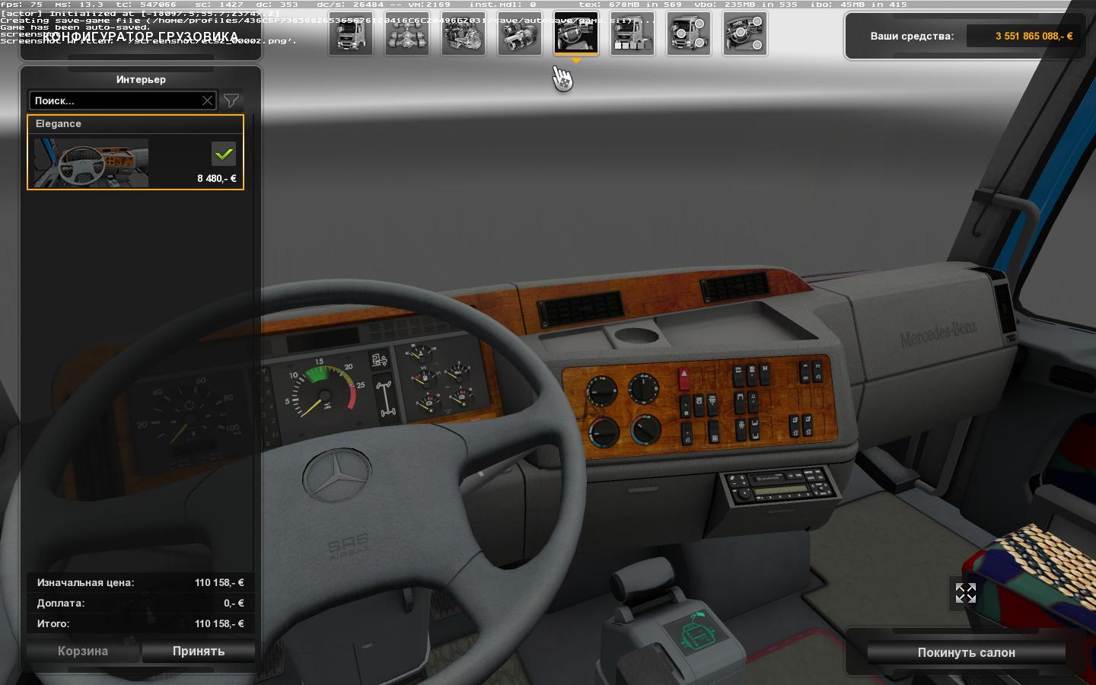Open the engine selection icon
The width and height of the screenshot is (1096, 685).
(x=464, y=34)
